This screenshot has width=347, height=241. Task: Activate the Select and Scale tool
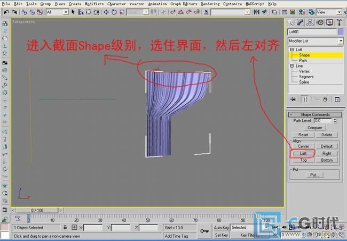[x=122, y=12]
